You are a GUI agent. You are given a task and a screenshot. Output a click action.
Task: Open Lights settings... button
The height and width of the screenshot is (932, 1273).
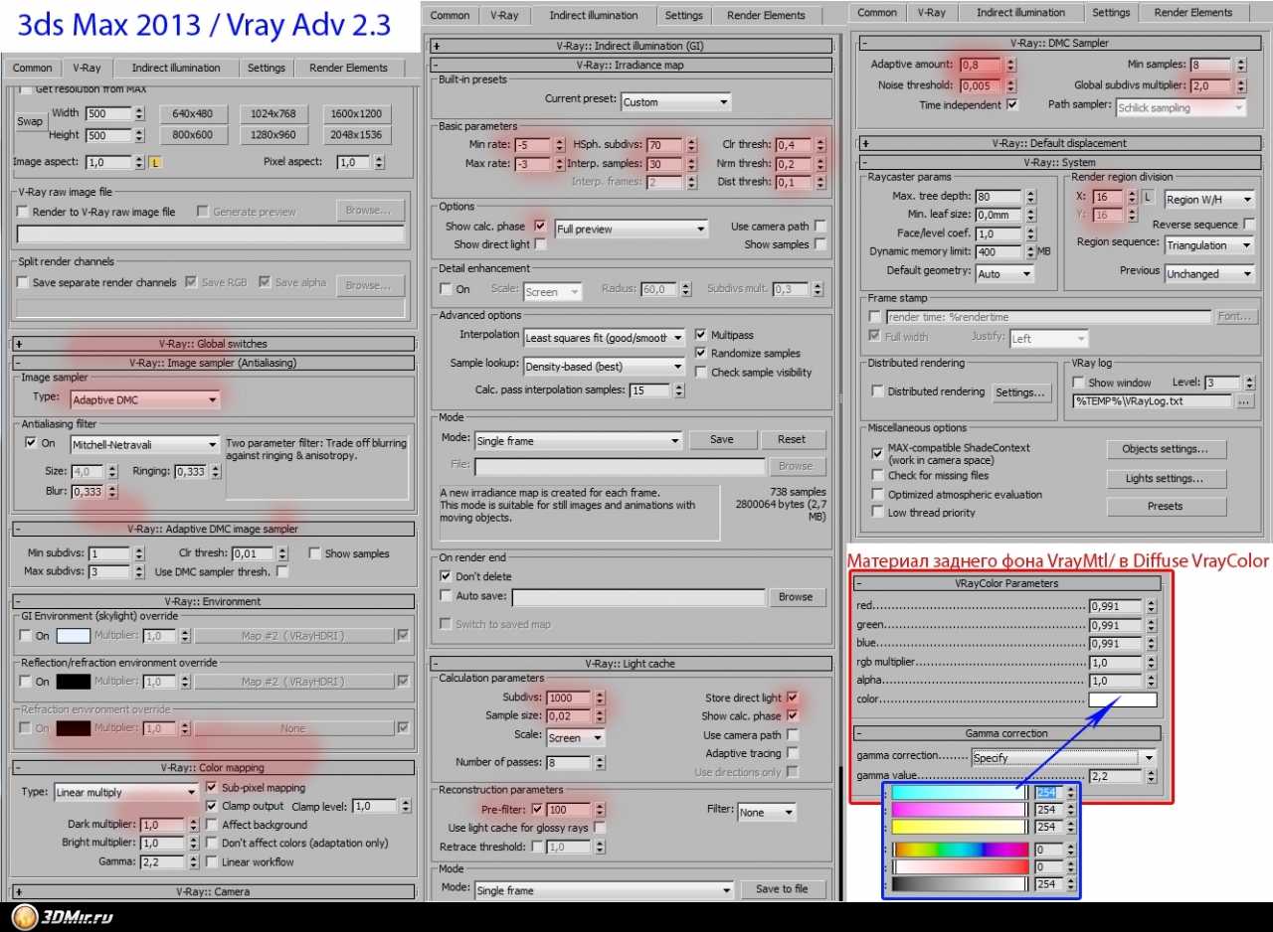coord(1165,479)
